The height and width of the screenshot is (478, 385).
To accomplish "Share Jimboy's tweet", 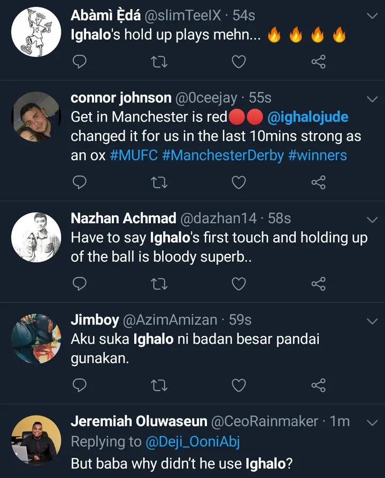I will click(318, 385).
